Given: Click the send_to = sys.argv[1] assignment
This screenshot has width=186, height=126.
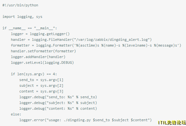Looking at the screenshot, I should (x=41, y=80).
